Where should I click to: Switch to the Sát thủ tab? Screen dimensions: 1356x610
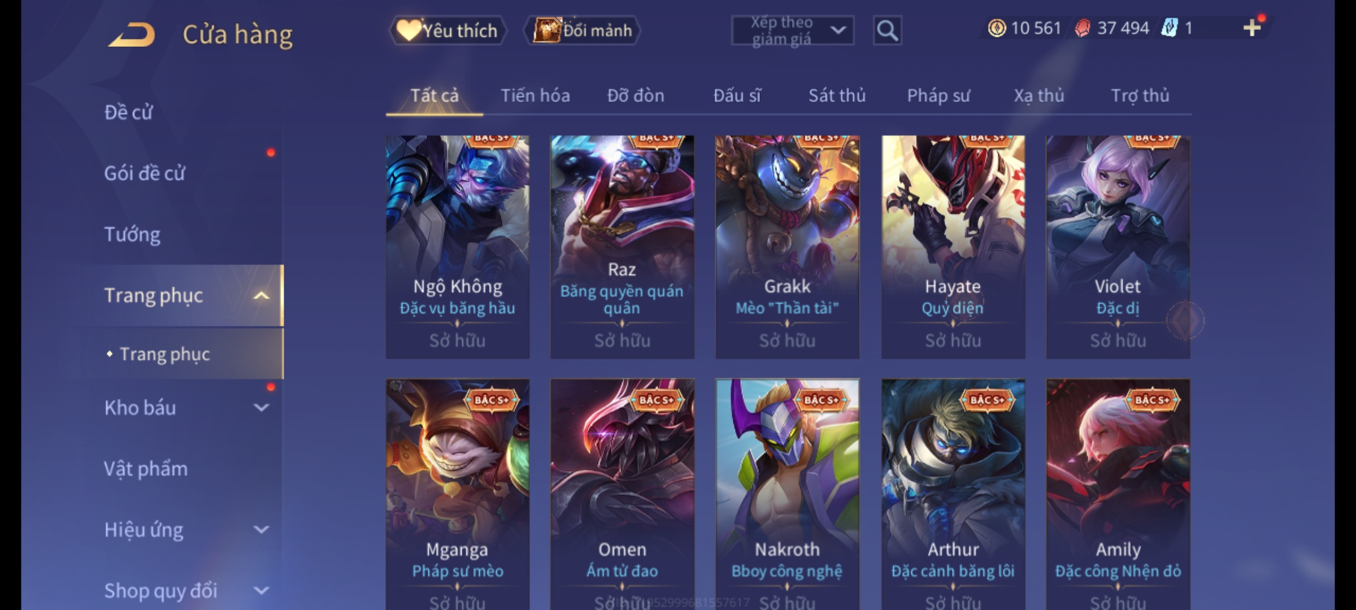pyautogui.click(x=837, y=95)
